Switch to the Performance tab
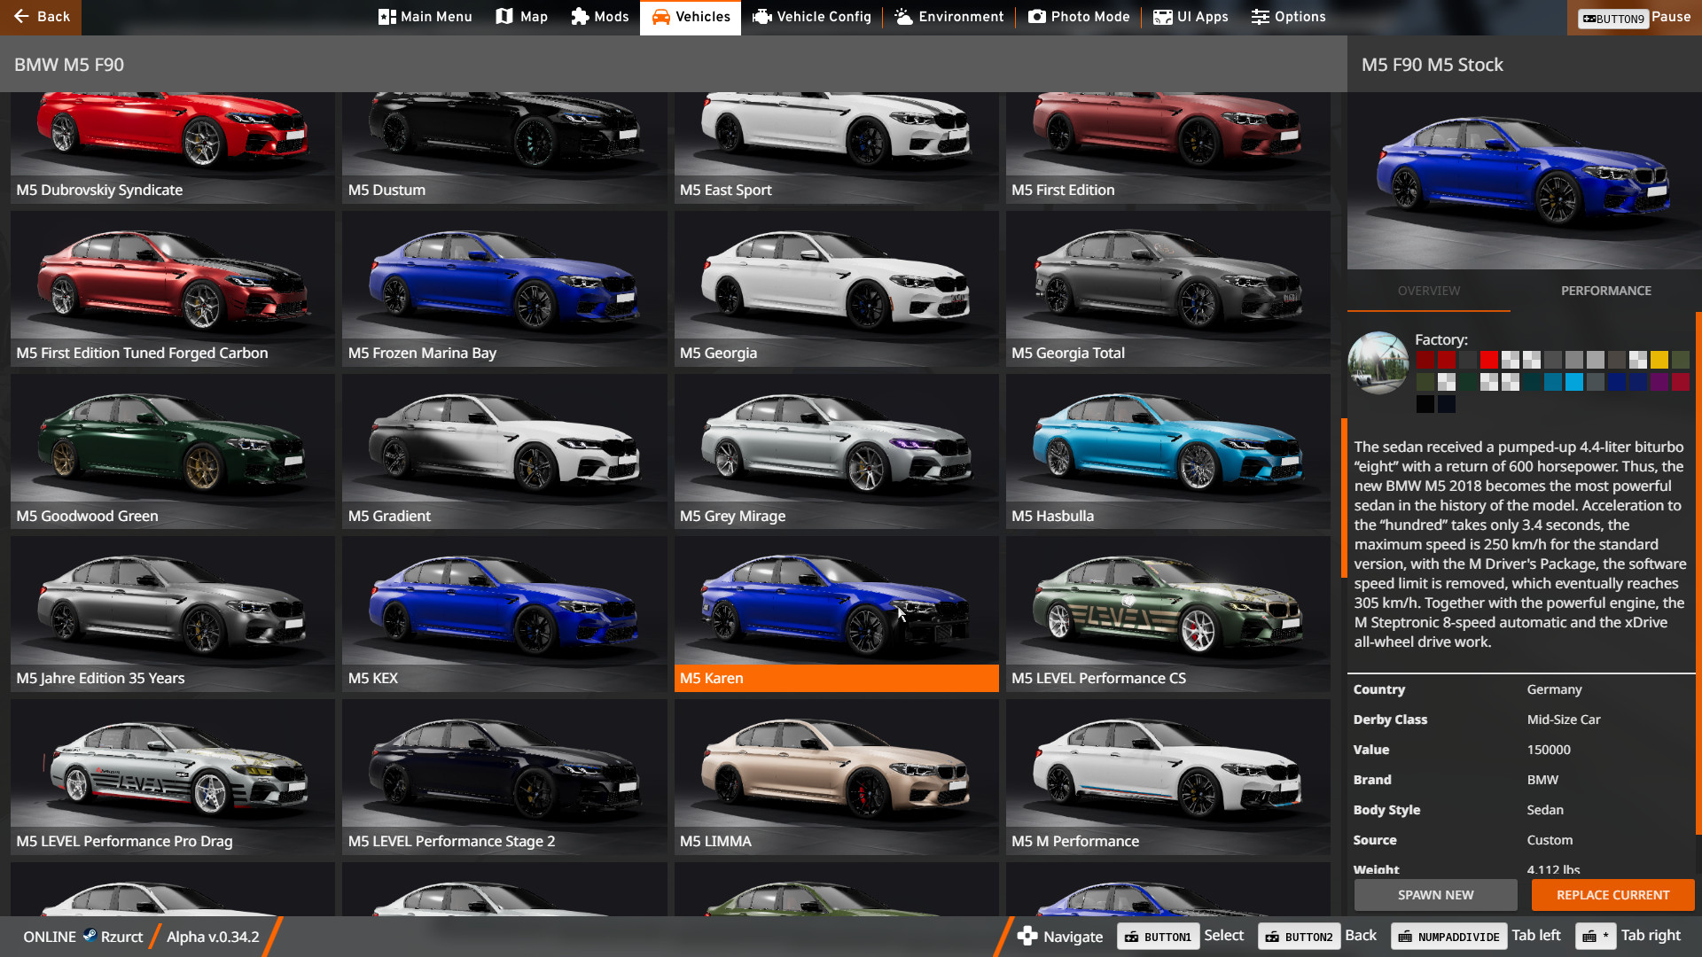Screen dimensions: 1702x957 (1605, 291)
